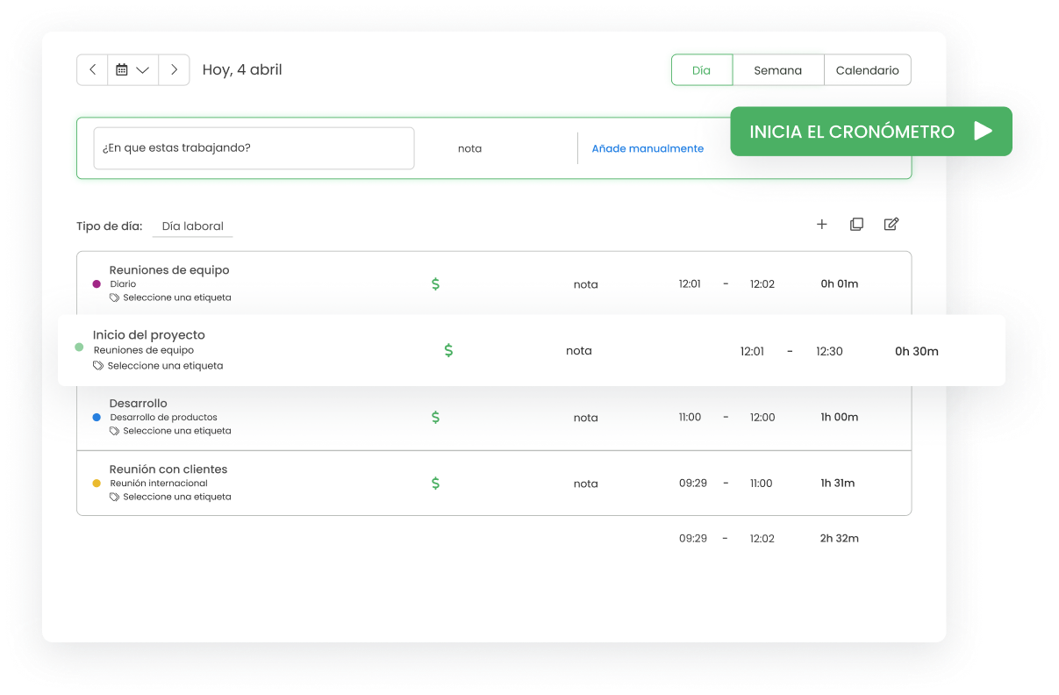Click the edit entries pencil icon
Viewport: 1059px width, 695px height.
[891, 225]
